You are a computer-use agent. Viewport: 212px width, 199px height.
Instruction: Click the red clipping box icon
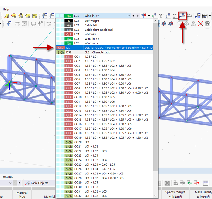[x=171, y=24]
